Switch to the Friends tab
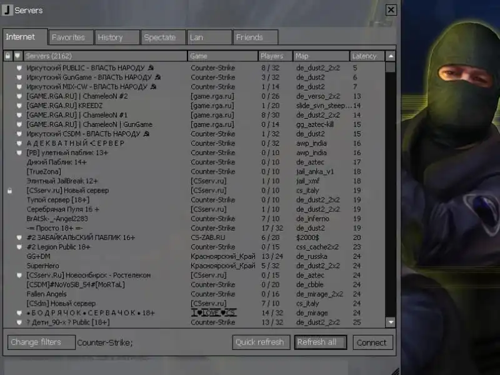Image resolution: width=500 pixels, height=375 pixels. [x=256, y=37]
